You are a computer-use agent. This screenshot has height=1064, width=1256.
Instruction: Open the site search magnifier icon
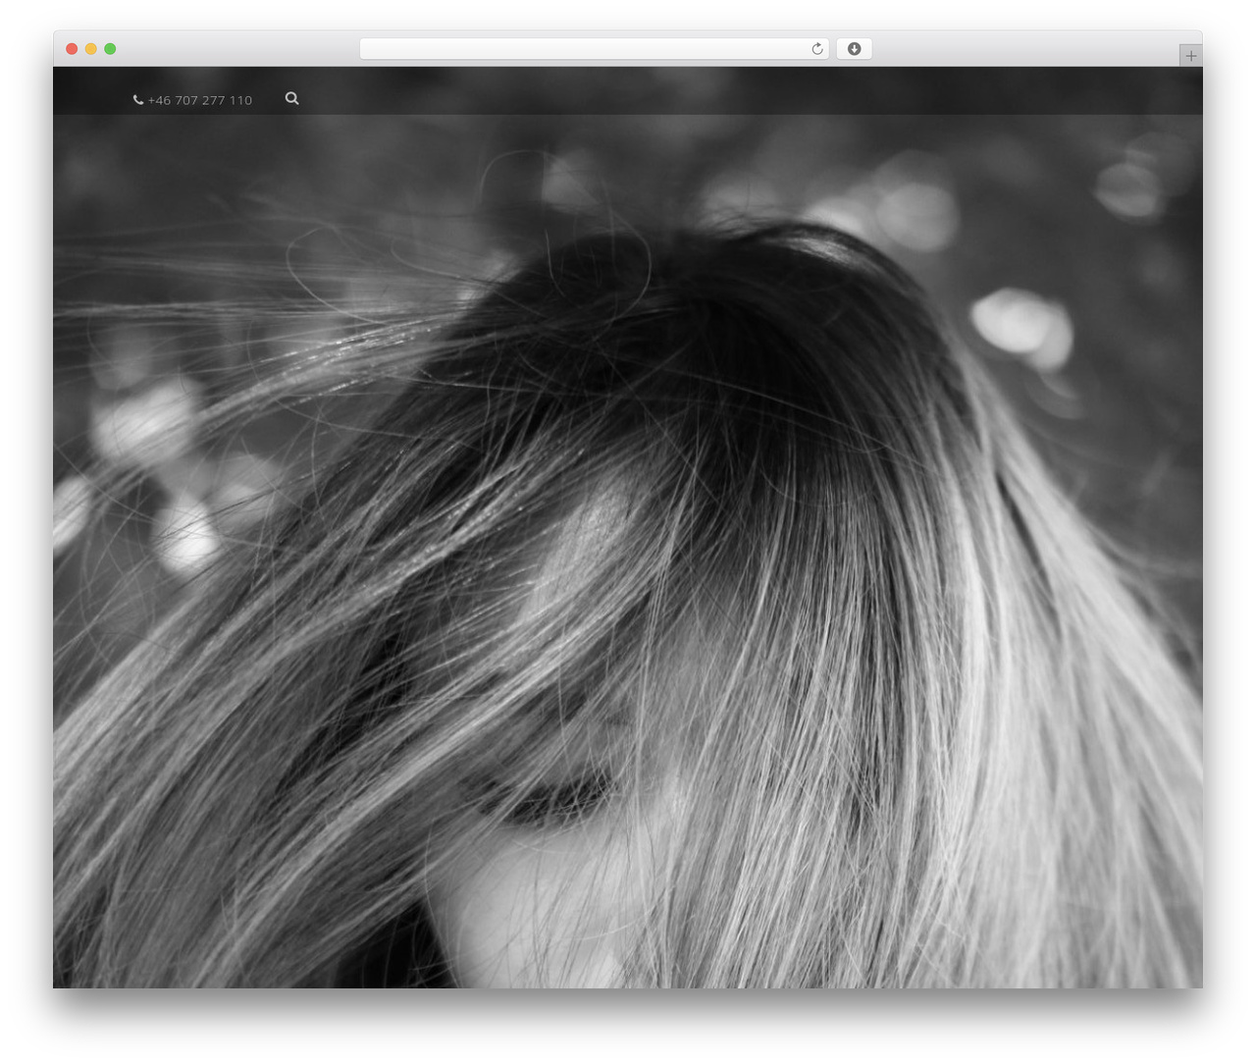291,98
